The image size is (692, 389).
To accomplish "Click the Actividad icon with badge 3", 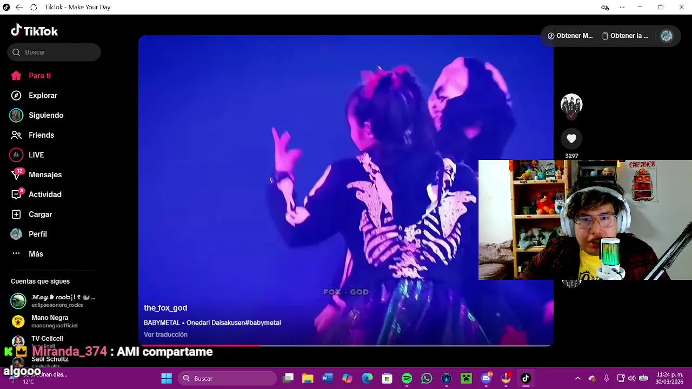I will click(17, 194).
